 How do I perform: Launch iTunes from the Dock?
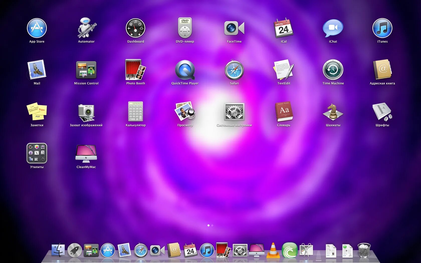pos(207,250)
